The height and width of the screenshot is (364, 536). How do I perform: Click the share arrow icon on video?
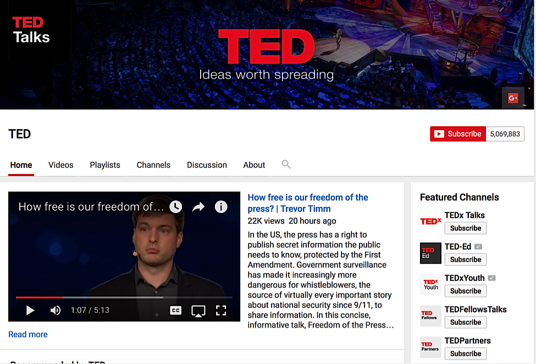[198, 207]
